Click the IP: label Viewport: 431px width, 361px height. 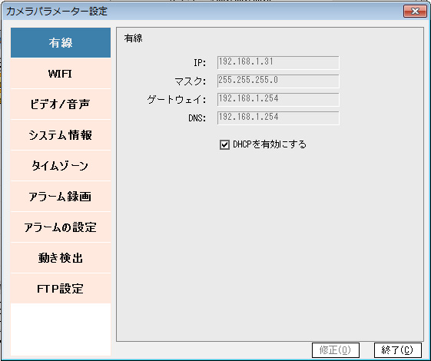tap(200, 63)
